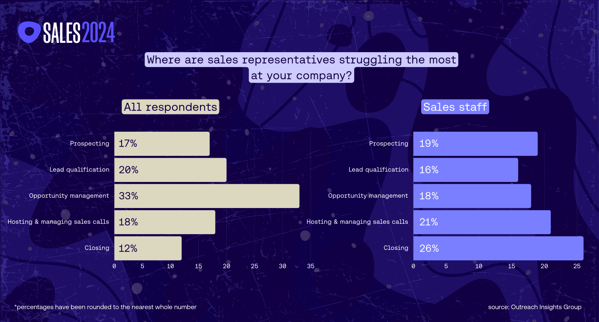Click the 18% Opportunity management sales staff bar
The height and width of the screenshot is (322, 599).
472,196
